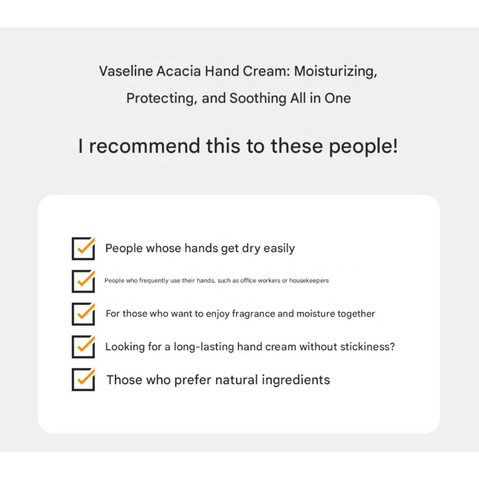Viewport: 479px width, 479px height.
Task: Click the 'People whose hands get dry easily' text
Action: (200, 249)
